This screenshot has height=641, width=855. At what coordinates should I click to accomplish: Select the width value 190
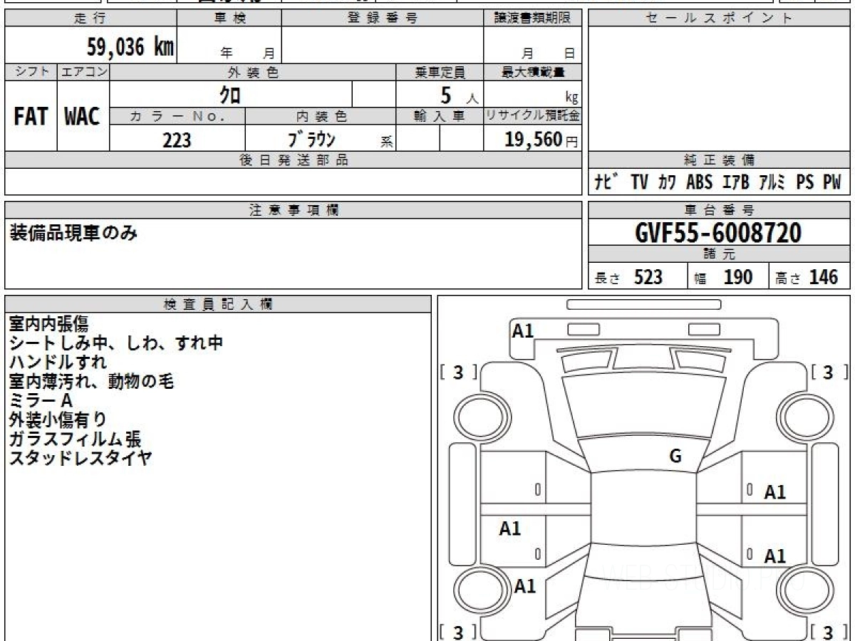(x=738, y=277)
